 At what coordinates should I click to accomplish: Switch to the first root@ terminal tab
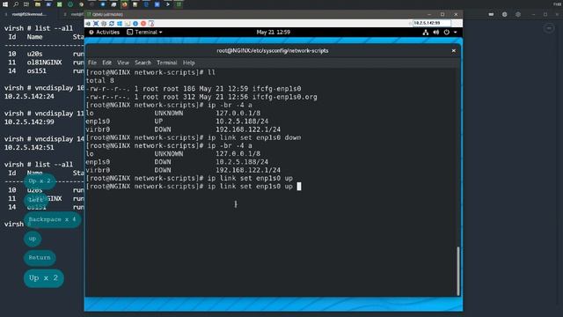coord(29,14)
